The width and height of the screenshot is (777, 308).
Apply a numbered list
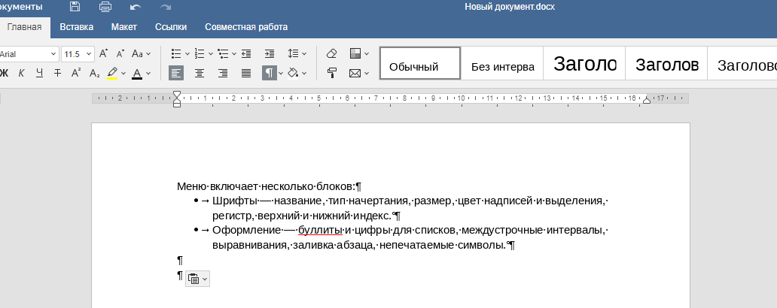(x=200, y=53)
